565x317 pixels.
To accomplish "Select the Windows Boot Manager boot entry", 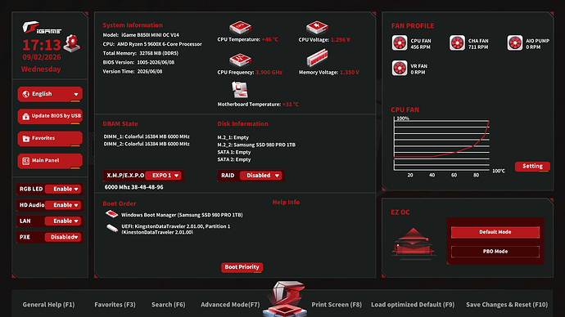I will pyautogui.click(x=182, y=215).
